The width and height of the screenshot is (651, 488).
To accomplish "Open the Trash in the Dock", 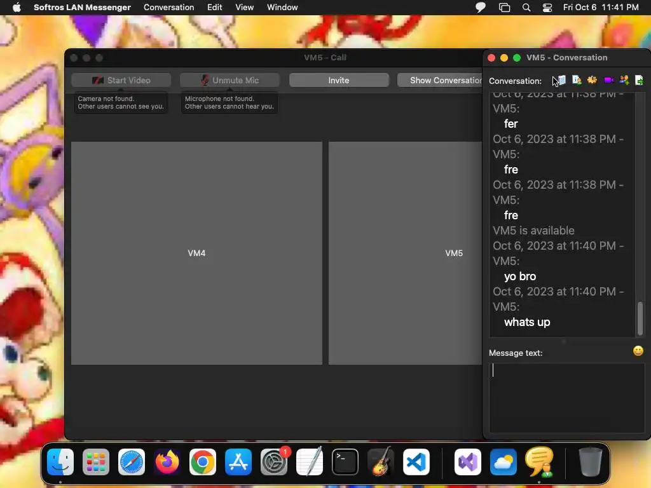I will (x=591, y=462).
